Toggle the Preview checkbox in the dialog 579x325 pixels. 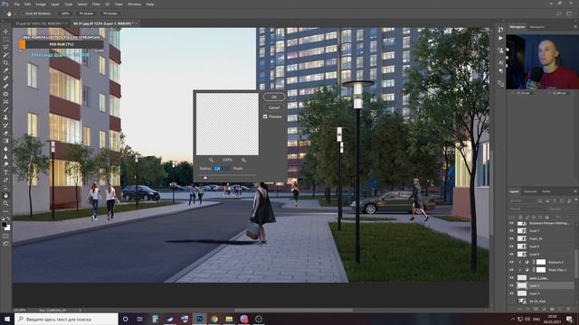click(x=265, y=116)
